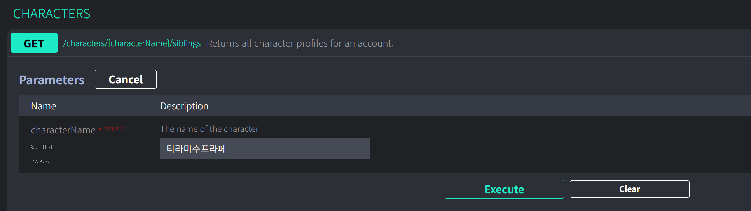Image resolution: width=751 pixels, height=211 pixels.
Task: Click the '(path)' location label
Action: [42, 161]
